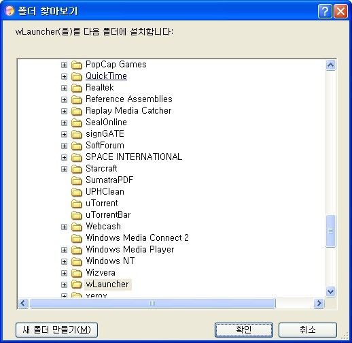The height and width of the screenshot is (343, 352).
Task: Select the uTorrent folder name
Action: click(102, 203)
